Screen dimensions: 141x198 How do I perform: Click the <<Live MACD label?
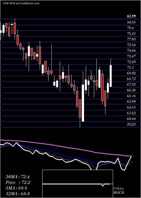[119, 191]
